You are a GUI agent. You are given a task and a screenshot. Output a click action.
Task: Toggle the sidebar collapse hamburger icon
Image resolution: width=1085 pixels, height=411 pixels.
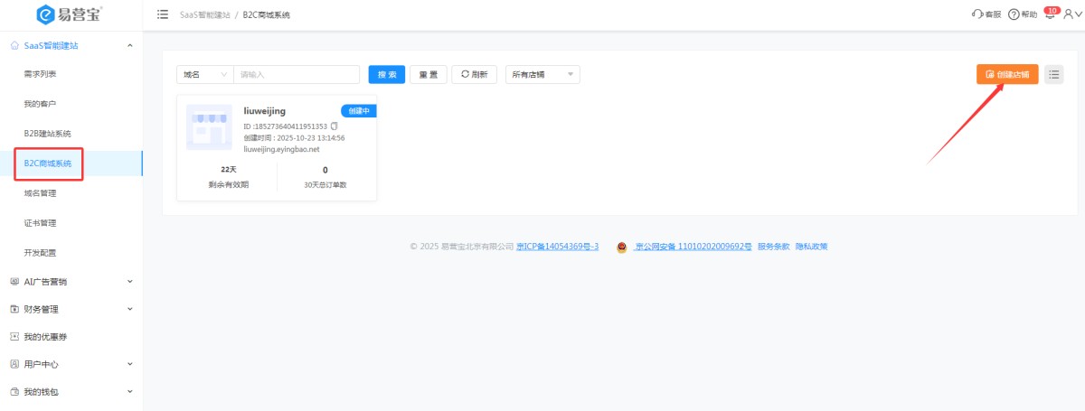[x=163, y=14]
